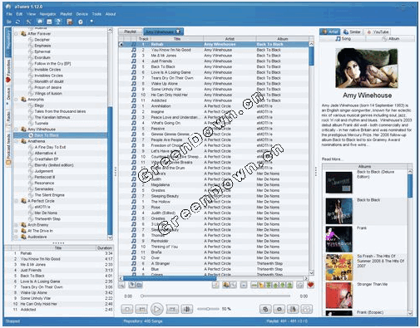This screenshot has width=420, height=328.
Task: Select the 'Thirteenth Step' album in tree
Action: coord(47,219)
